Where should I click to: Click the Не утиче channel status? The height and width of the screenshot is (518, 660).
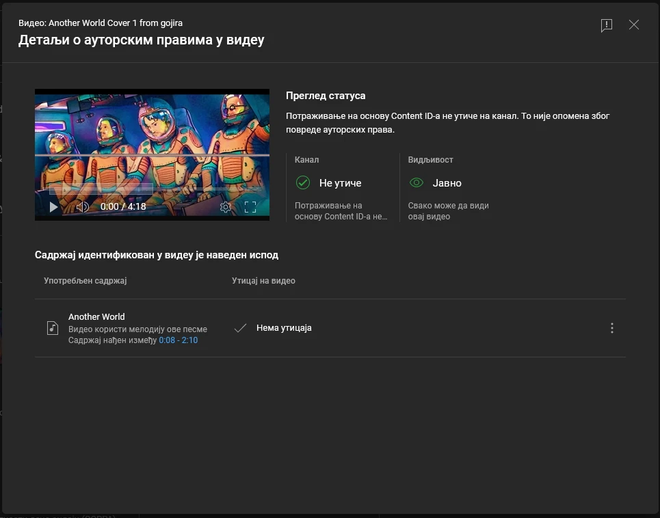click(x=340, y=183)
